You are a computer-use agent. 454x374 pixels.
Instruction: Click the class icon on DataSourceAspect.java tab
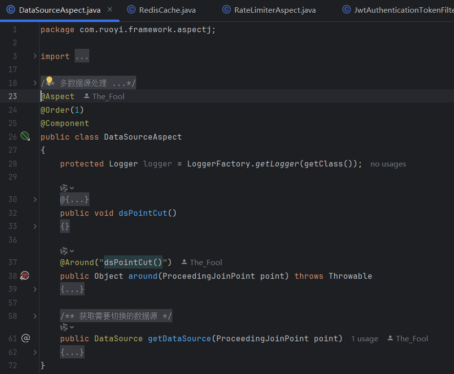pyautogui.click(x=11, y=10)
